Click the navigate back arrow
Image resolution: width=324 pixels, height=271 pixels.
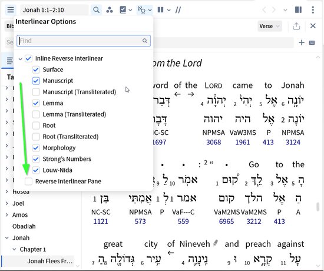pyautogui.click(x=264, y=9)
